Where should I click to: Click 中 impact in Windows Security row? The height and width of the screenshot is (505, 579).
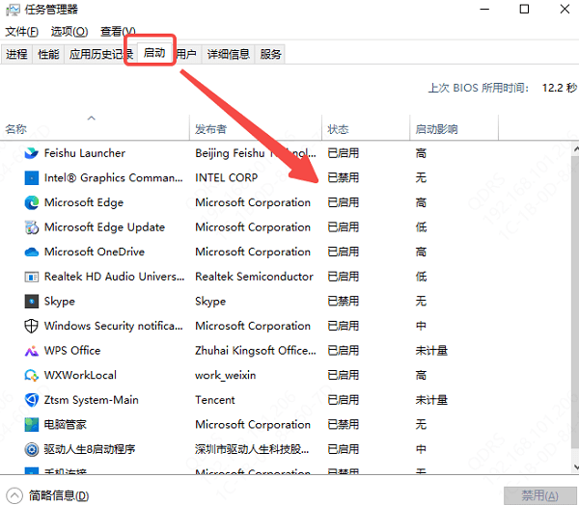click(x=421, y=326)
